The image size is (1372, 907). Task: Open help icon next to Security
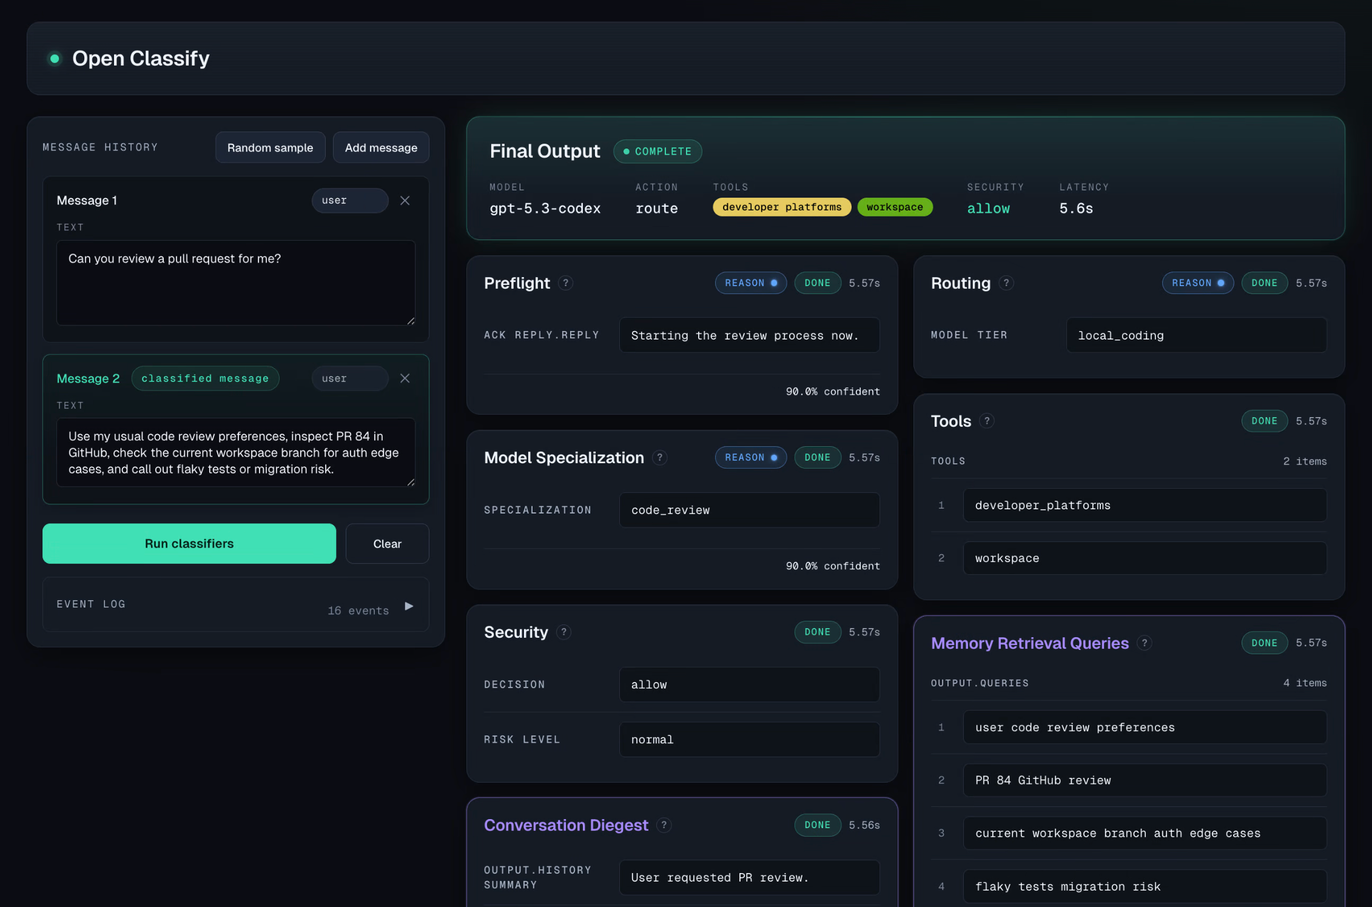tap(563, 632)
